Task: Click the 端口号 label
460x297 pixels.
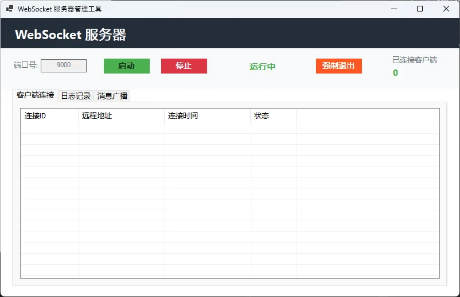Action: [x=26, y=65]
